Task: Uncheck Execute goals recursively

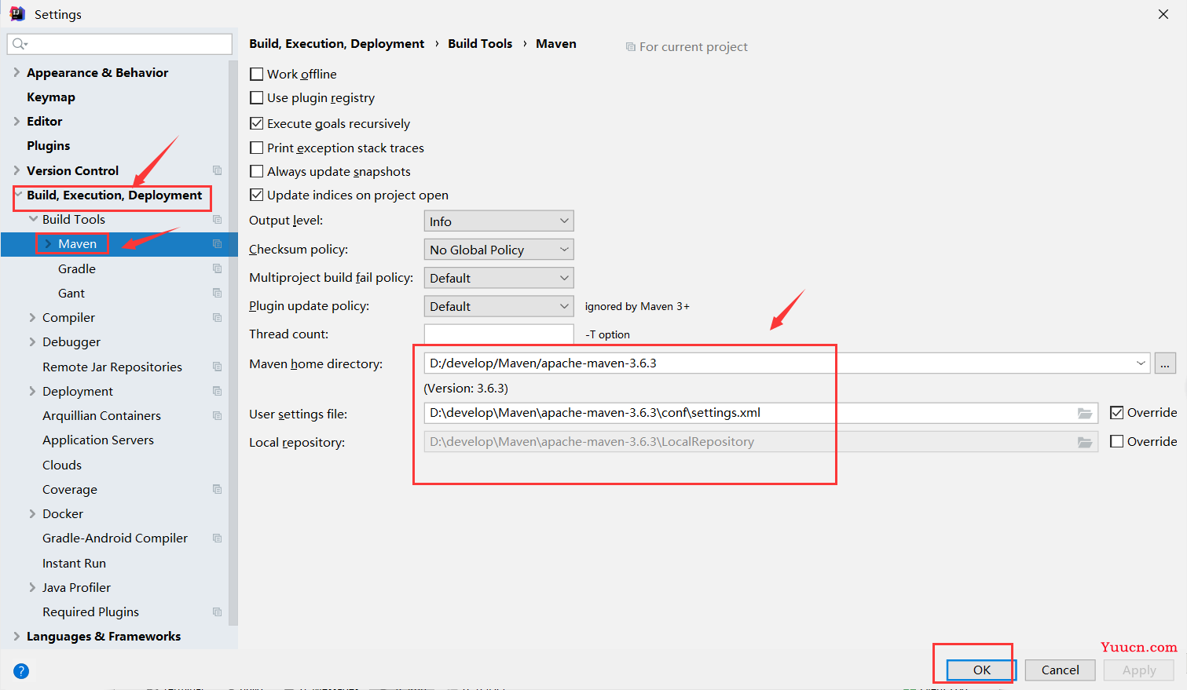Action: click(x=256, y=123)
